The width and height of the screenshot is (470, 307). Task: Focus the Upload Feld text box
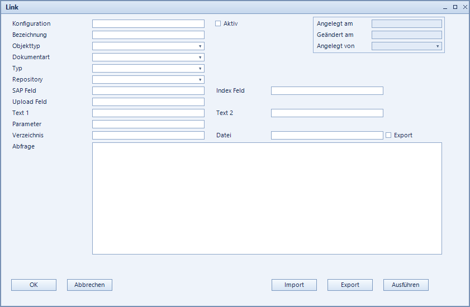point(148,102)
